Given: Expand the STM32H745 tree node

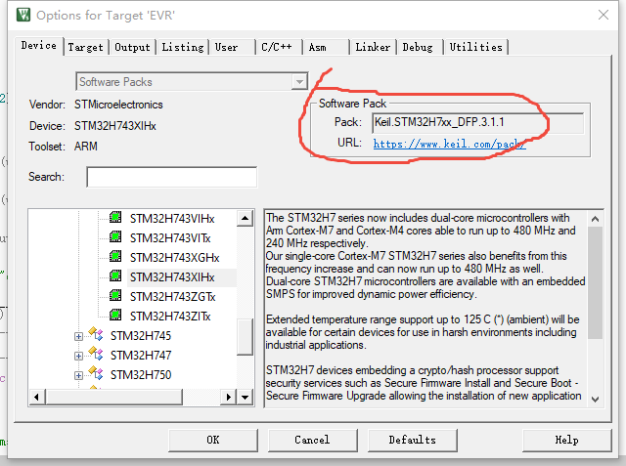Looking at the screenshot, I should (78, 336).
